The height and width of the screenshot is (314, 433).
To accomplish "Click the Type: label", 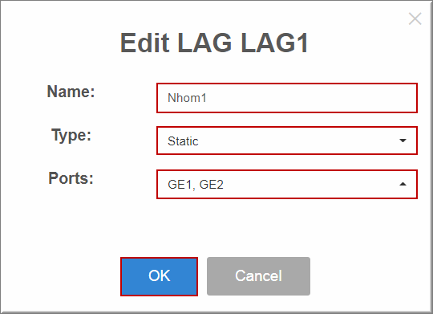I will [71, 135].
